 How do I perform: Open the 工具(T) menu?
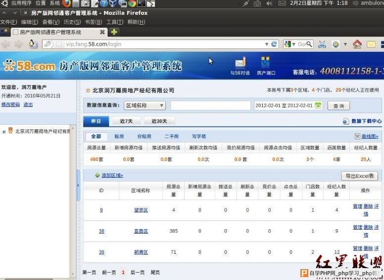point(115,22)
